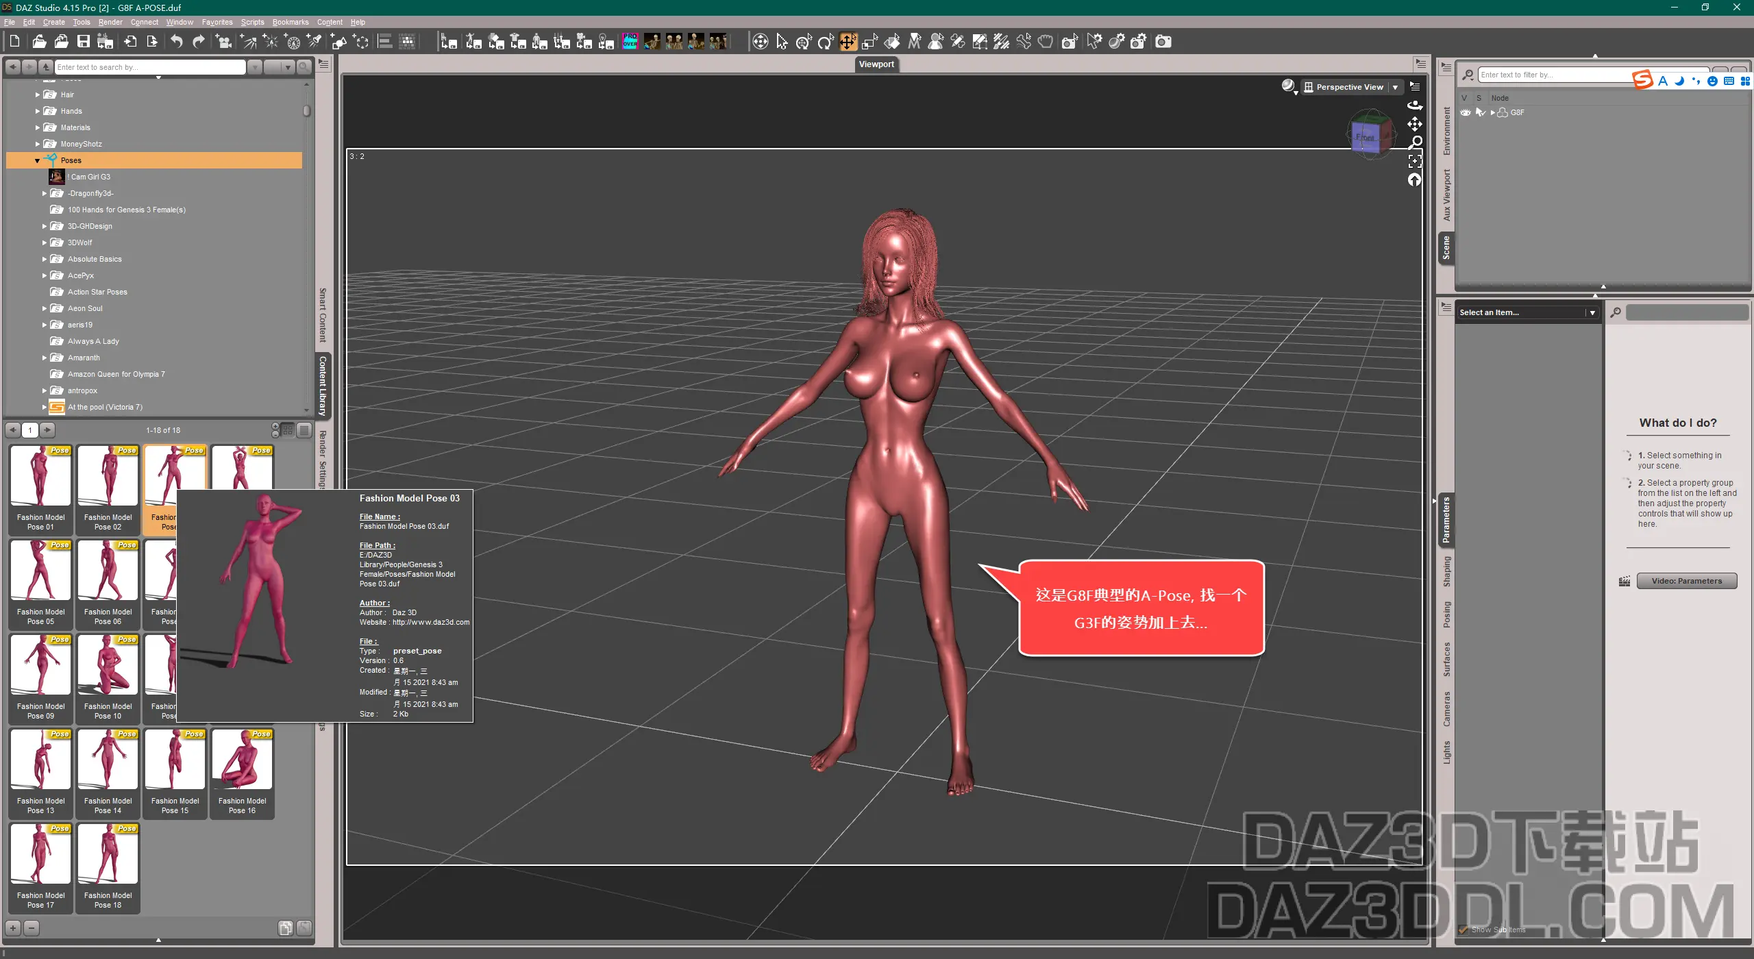Select the highlighted Translate tool
Image resolution: width=1754 pixels, height=959 pixels.
(848, 42)
